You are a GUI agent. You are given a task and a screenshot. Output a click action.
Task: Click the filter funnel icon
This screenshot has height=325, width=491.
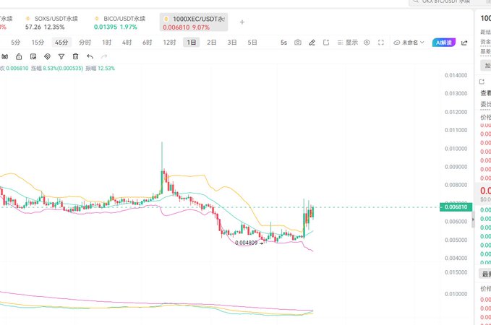(61, 56)
